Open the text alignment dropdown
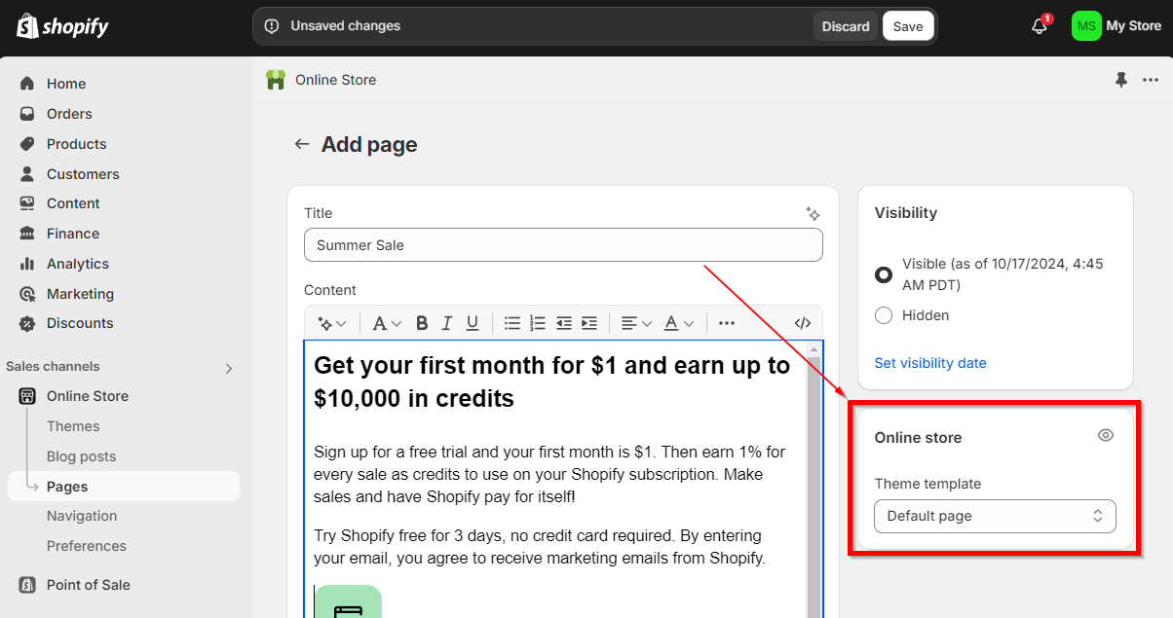Image resolution: width=1173 pixels, height=618 pixels. 637,323
